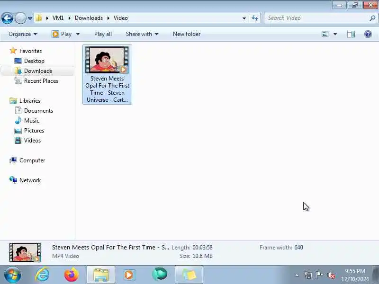Open Recent Places in Favorites
379x284 pixels.
coord(41,81)
